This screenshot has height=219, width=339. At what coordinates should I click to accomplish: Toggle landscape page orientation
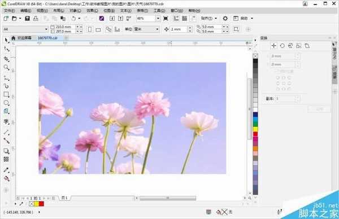(x=98, y=29)
